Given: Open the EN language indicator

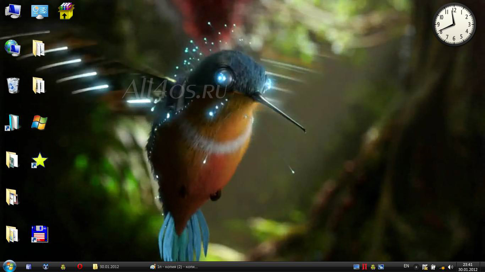Looking at the screenshot, I should tap(407, 266).
